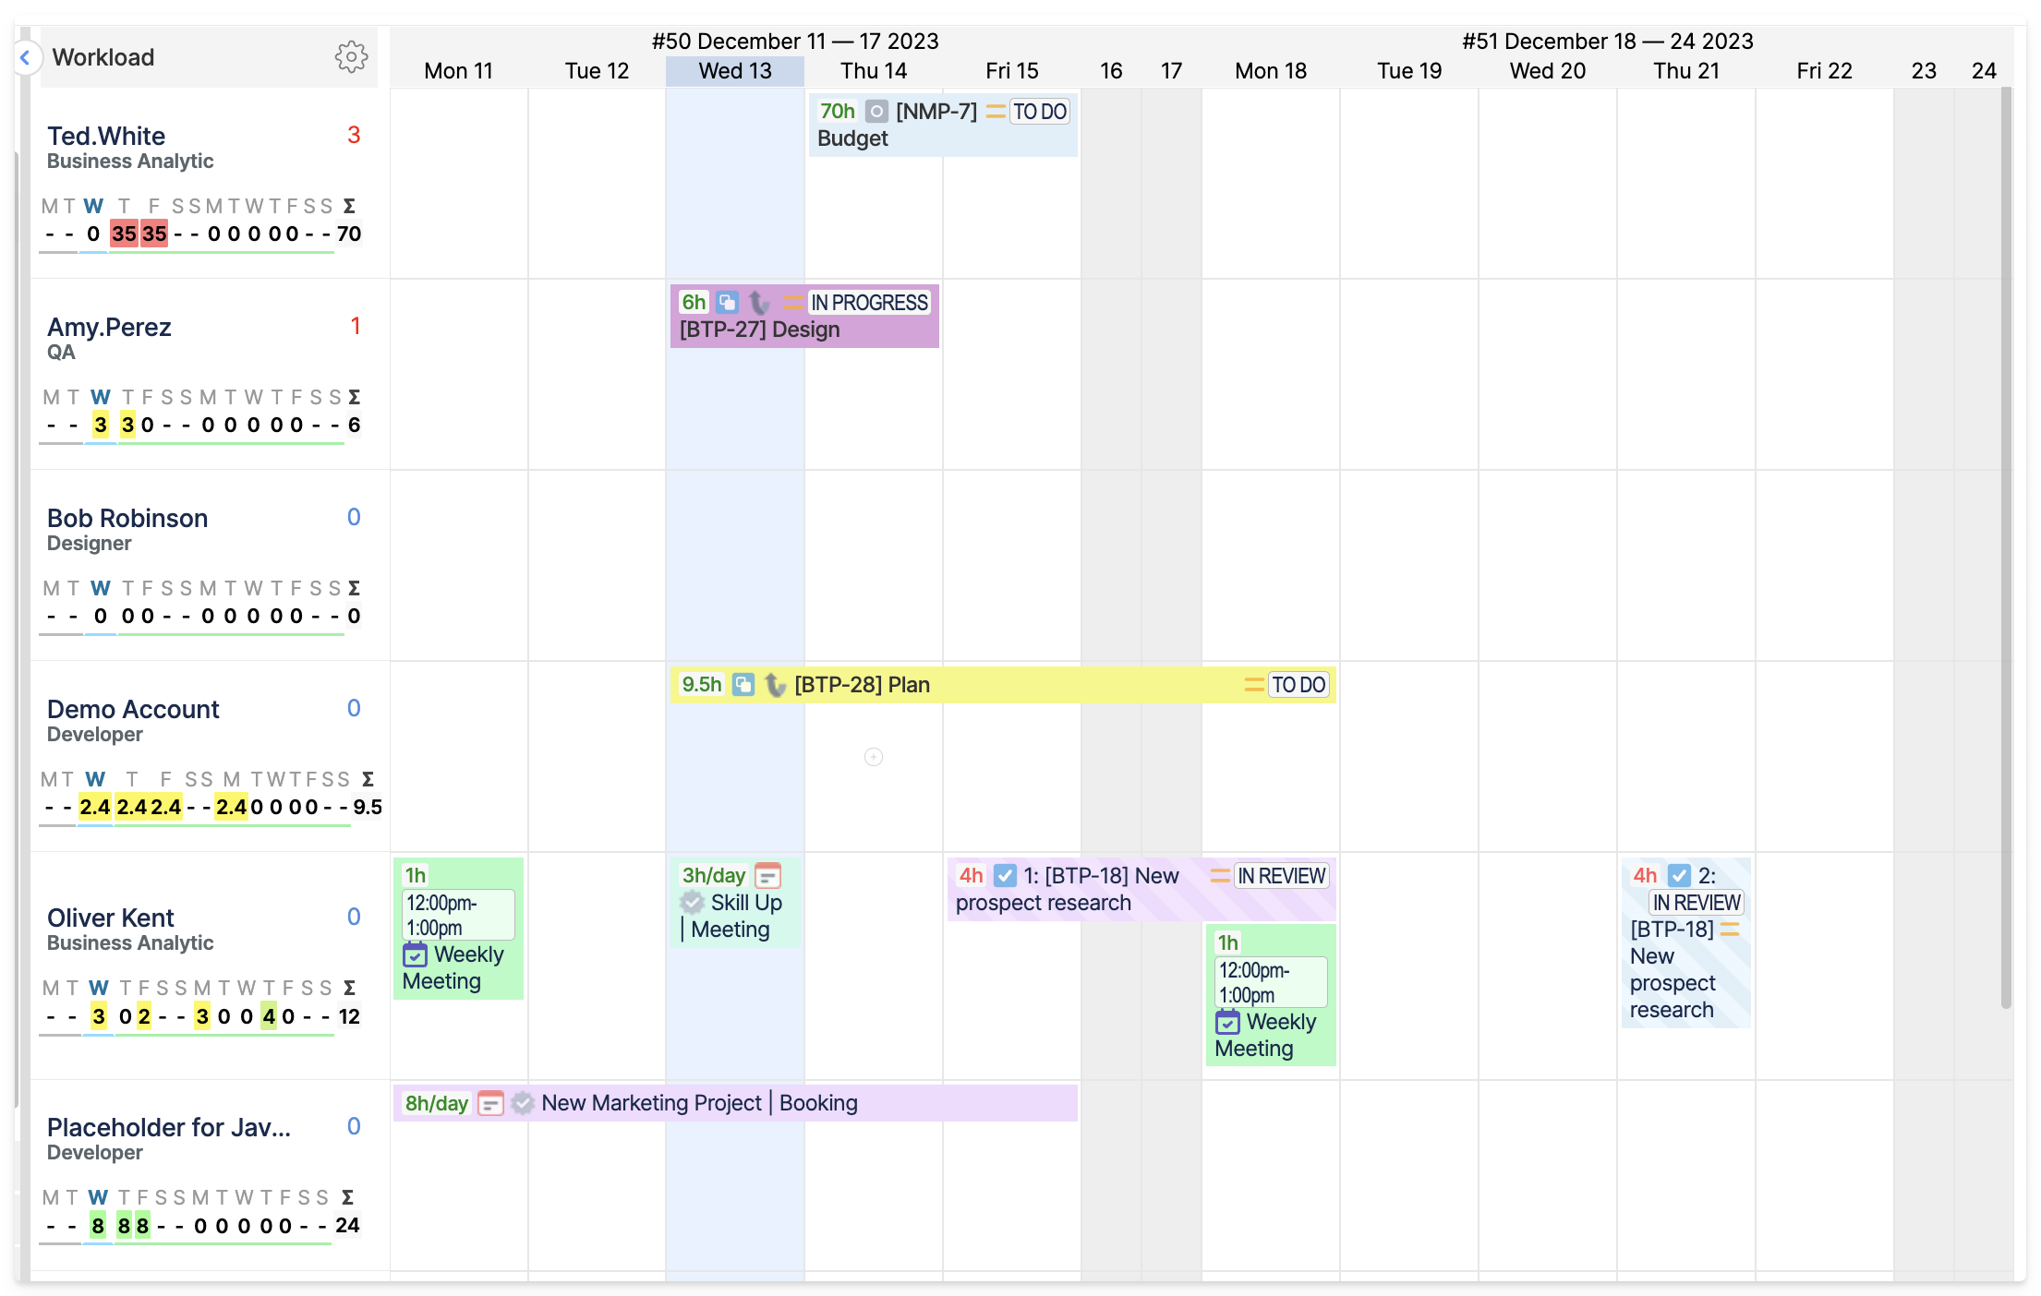
Task: Click the calendar icon on Monday 11 Weekly Meeting
Action: (415, 954)
